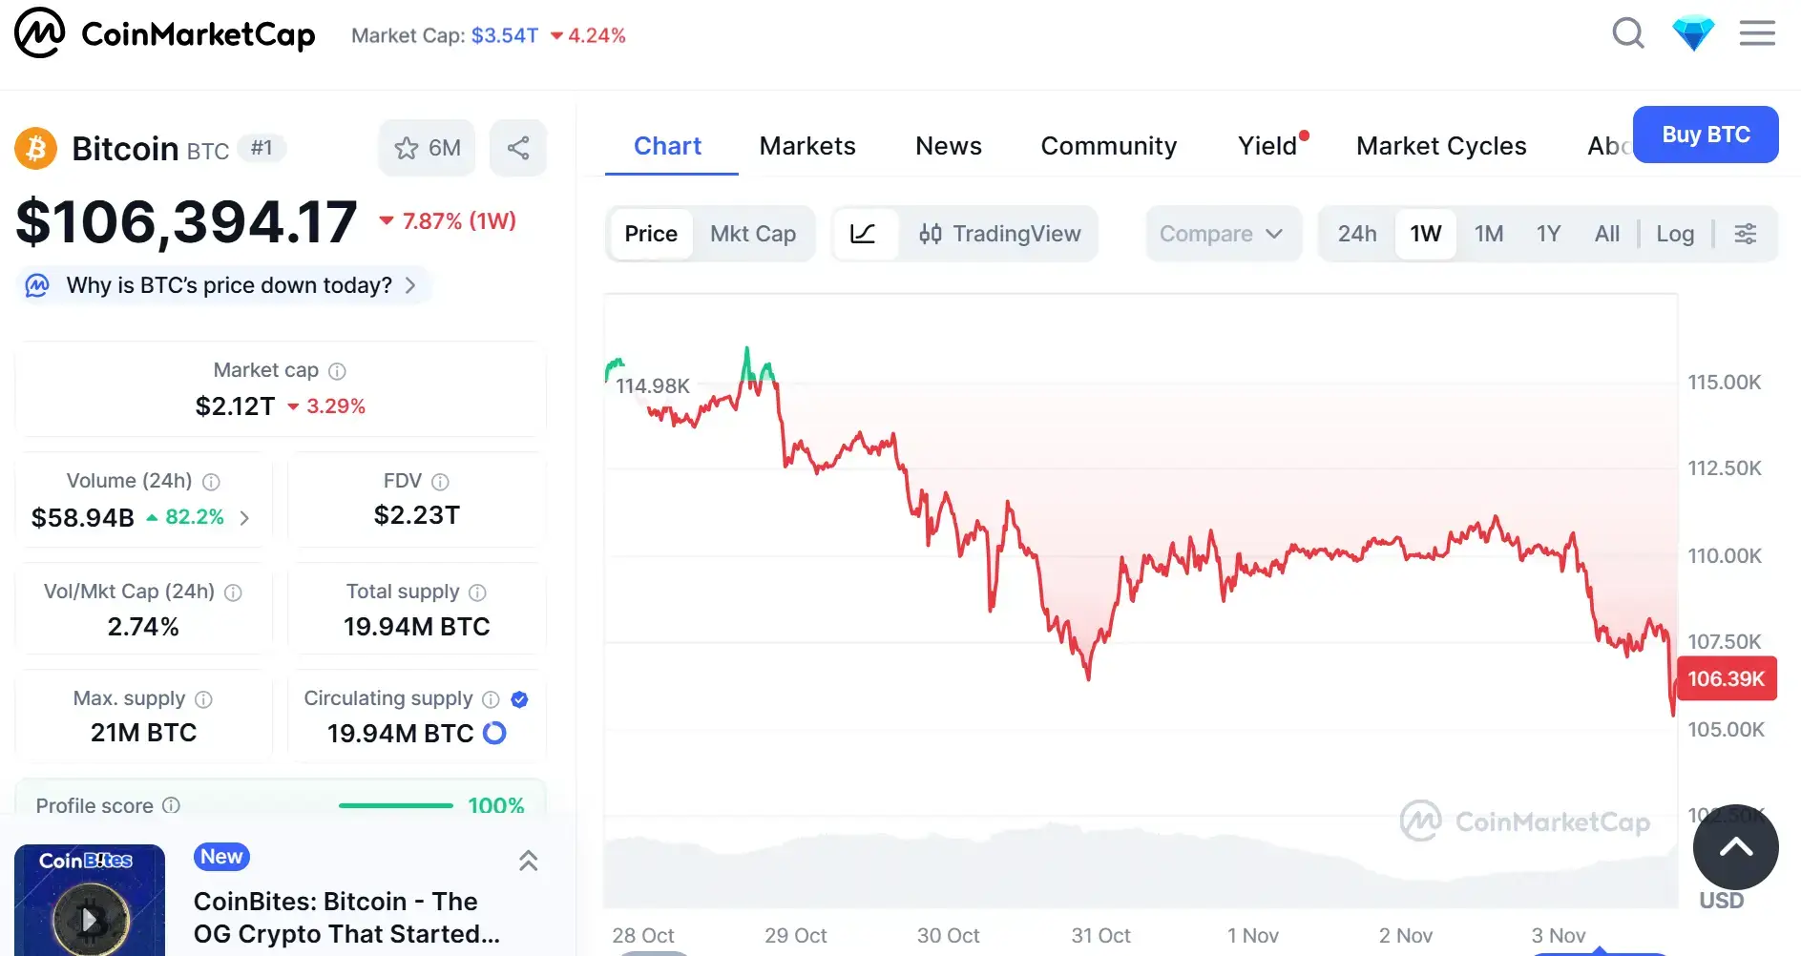
Task: Select the 1M time range
Action: [1488, 234]
